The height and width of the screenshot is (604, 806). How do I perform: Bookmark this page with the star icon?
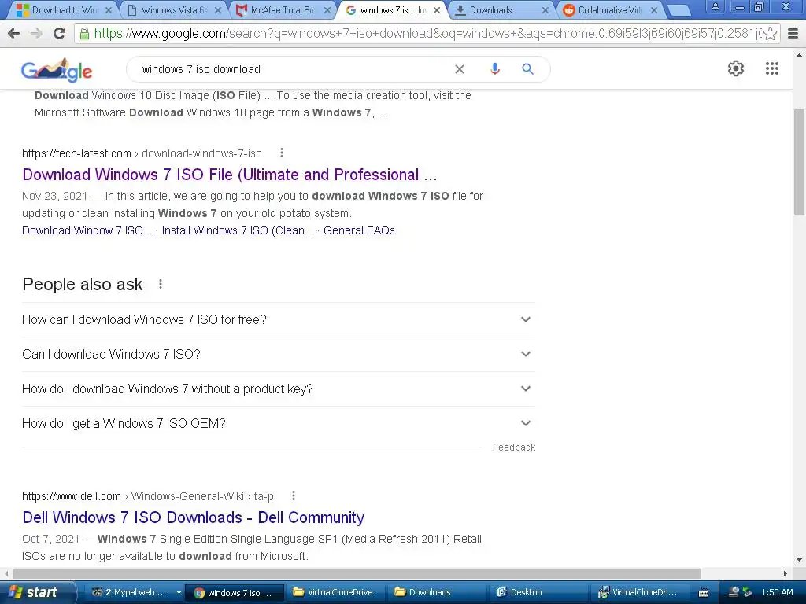pyautogui.click(x=770, y=33)
